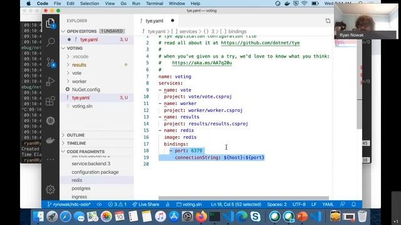Open the File menu
This screenshot has width=401, height=225.
click(57, 4)
